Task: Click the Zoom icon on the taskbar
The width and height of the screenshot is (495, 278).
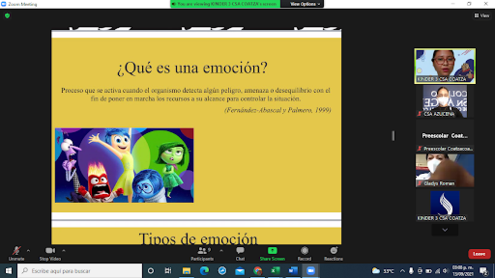Action: pos(311,271)
